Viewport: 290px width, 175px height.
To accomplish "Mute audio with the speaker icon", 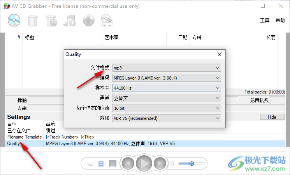I will pos(172,164).
